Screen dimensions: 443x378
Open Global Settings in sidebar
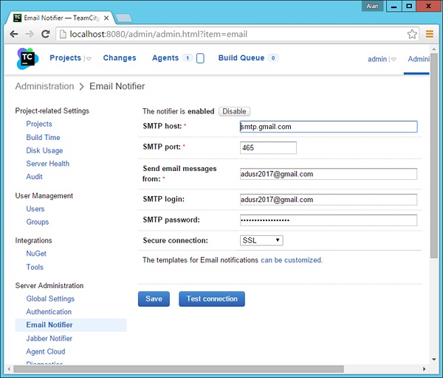coord(50,299)
